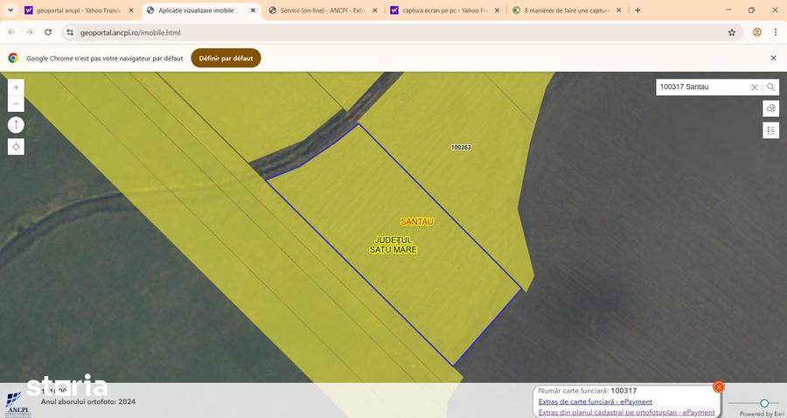This screenshot has width=787, height=418.
Task: Go forward in browser history
Action: click(30, 32)
